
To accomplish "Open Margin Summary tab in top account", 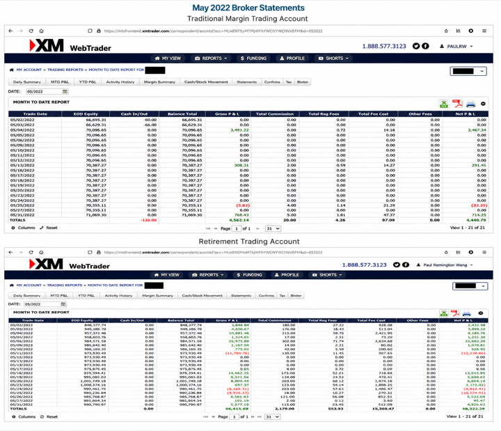I will tap(159, 82).
